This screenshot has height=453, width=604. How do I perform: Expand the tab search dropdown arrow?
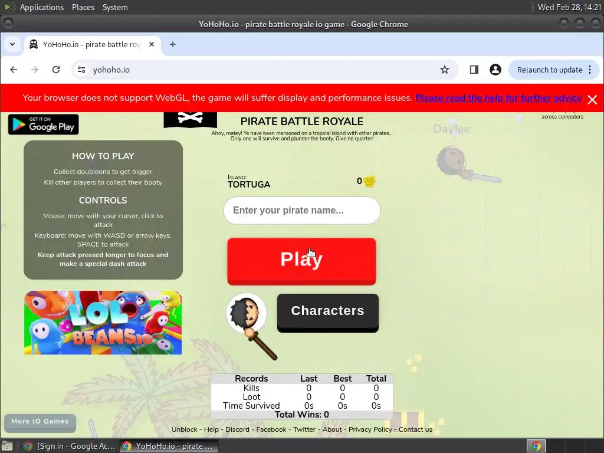pos(12,44)
